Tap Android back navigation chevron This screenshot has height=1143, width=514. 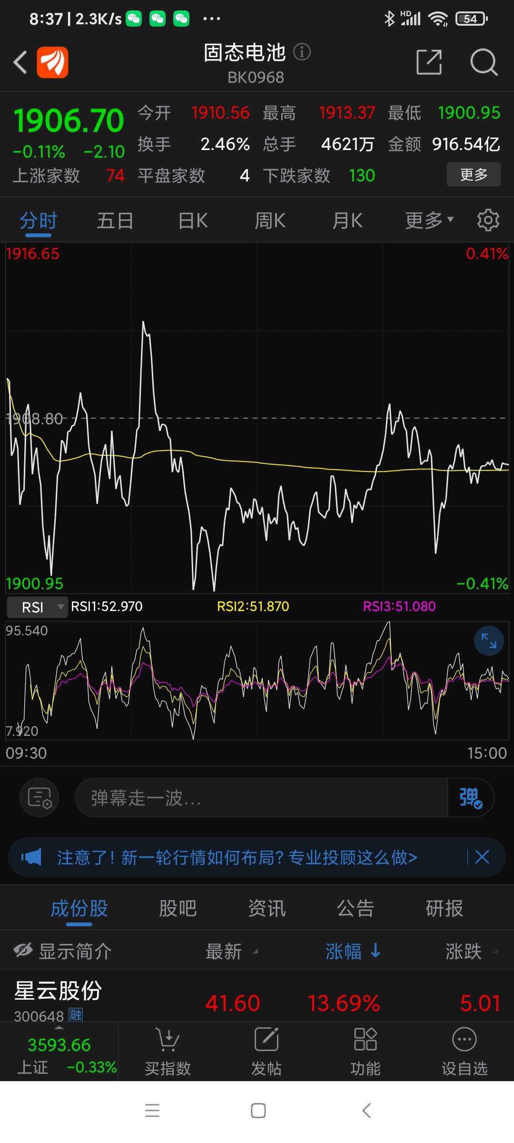coord(366,1111)
